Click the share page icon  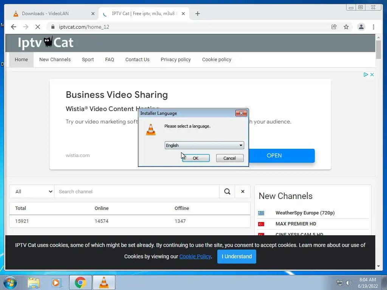[x=334, y=27]
